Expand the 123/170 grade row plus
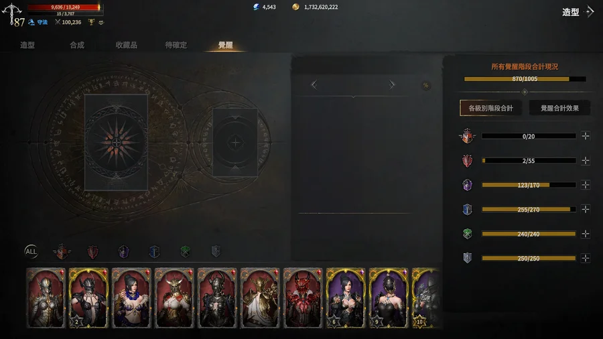The width and height of the screenshot is (603, 339). (x=586, y=185)
